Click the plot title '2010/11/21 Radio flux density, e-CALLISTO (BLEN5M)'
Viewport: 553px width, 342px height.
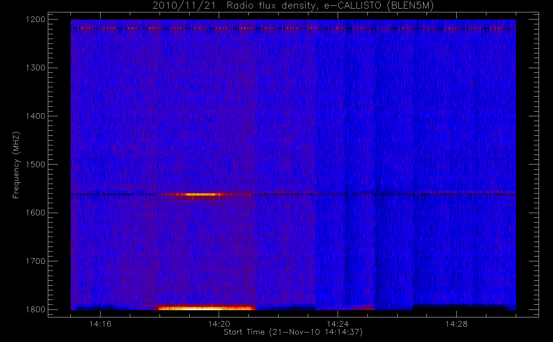coord(293,6)
